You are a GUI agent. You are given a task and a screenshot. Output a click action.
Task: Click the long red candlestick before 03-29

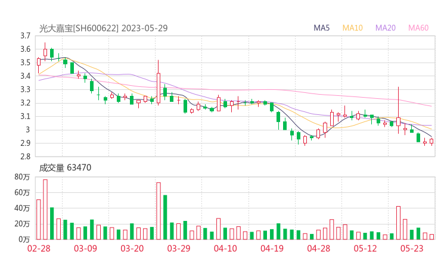pos(159,83)
